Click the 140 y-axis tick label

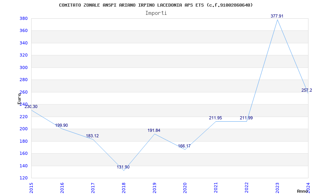(x=23, y=166)
